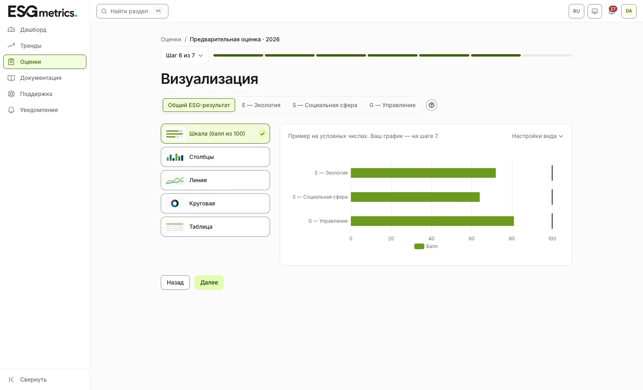This screenshot has height=390, width=643.
Task: Collapse sidebar with Свернуть icon
Action: pos(11,380)
